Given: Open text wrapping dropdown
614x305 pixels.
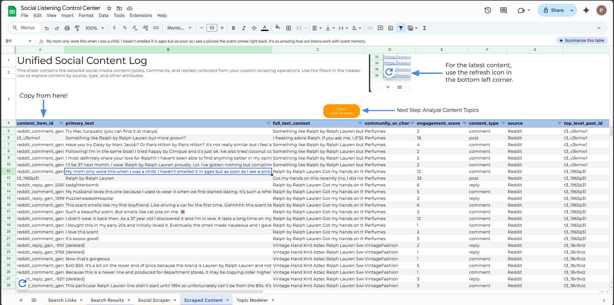Looking at the screenshot, I should click(x=343, y=28).
